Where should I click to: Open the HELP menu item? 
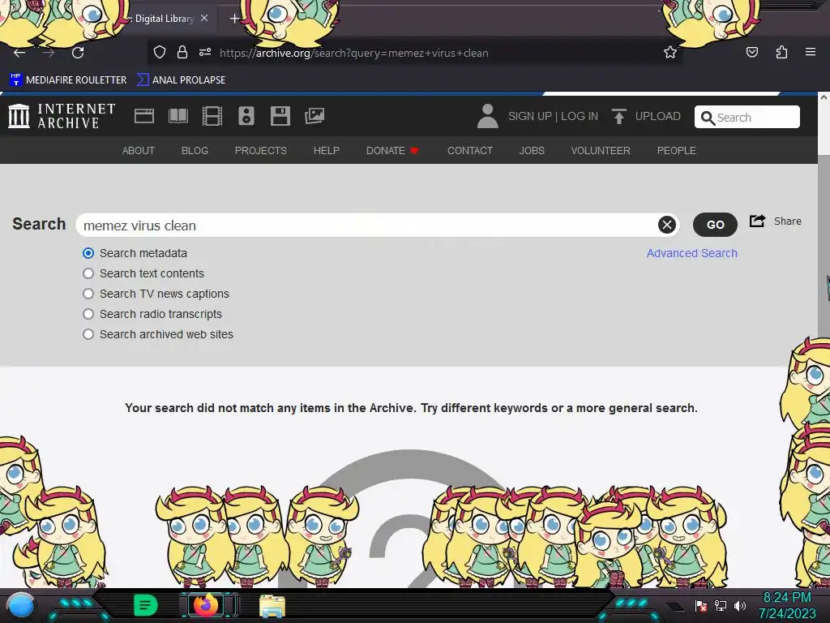click(326, 150)
